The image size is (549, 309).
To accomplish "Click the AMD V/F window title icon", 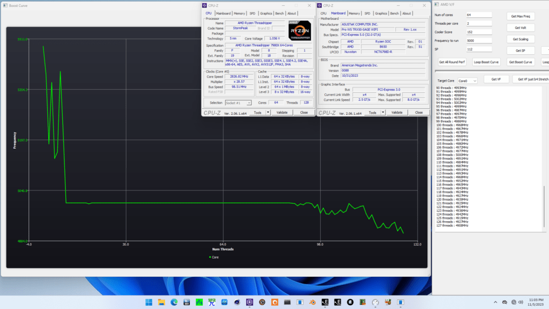I will click(436, 4).
